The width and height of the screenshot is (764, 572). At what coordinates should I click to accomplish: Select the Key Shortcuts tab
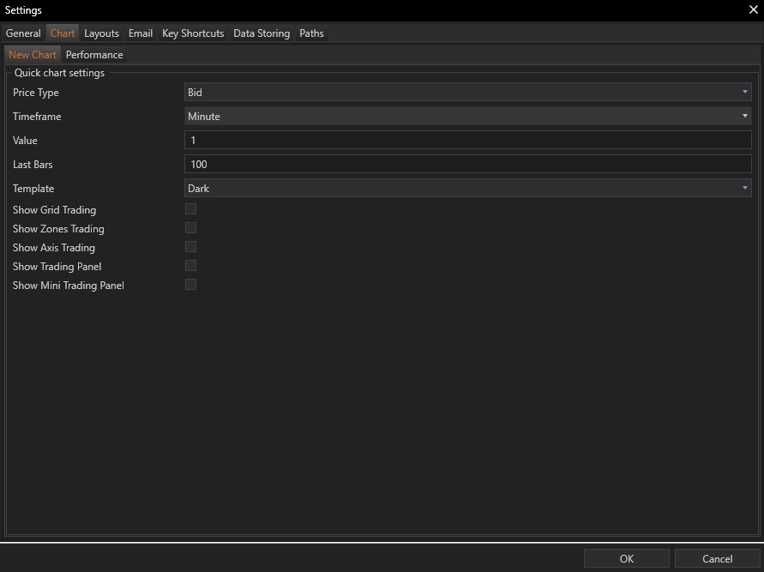coord(193,33)
